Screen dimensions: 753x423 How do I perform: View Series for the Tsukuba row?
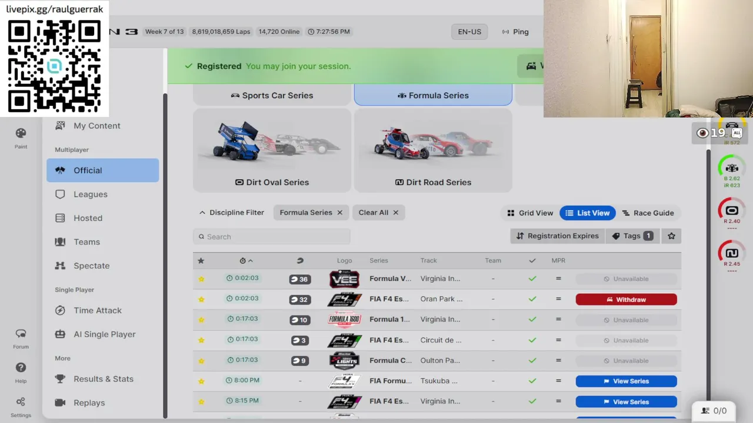(627, 381)
